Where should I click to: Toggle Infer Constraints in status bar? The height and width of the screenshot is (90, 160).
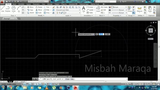click(22, 84)
